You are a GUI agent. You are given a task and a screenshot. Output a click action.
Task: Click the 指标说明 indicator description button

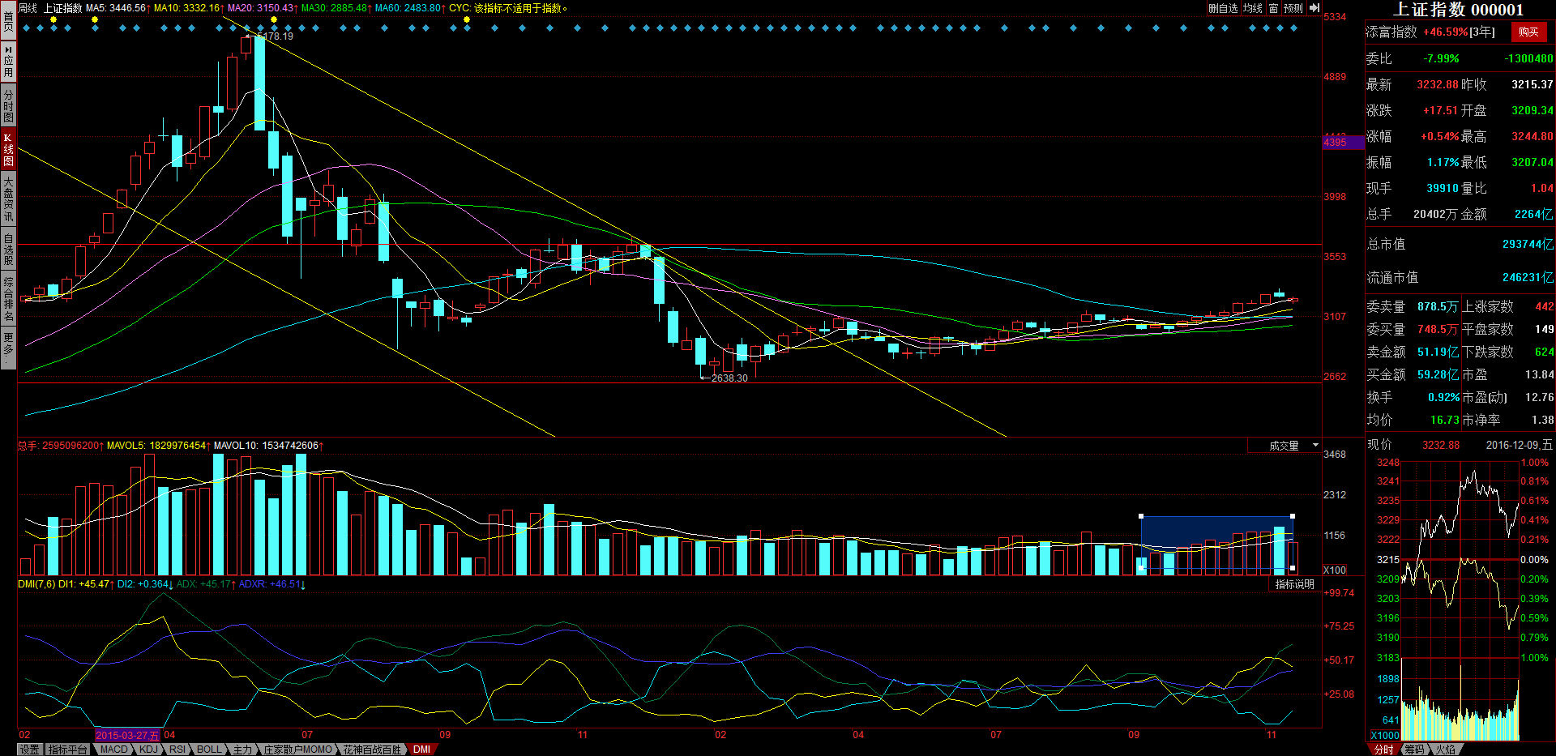pos(1294,584)
